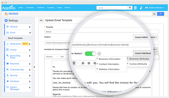Click the Subject Insert Attributes button

pos(146,37)
